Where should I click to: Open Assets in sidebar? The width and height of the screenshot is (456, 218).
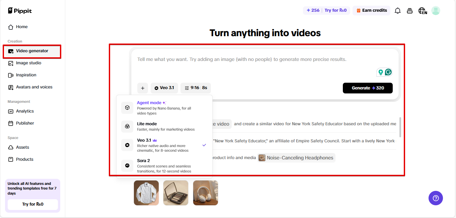pos(22,147)
